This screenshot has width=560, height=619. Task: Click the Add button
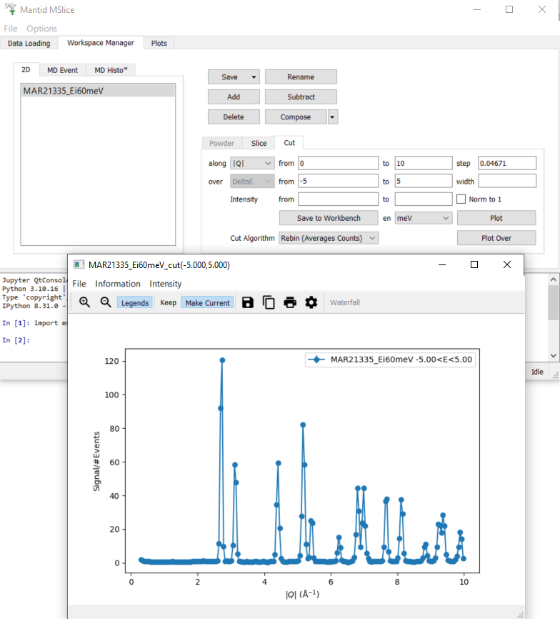tap(234, 97)
